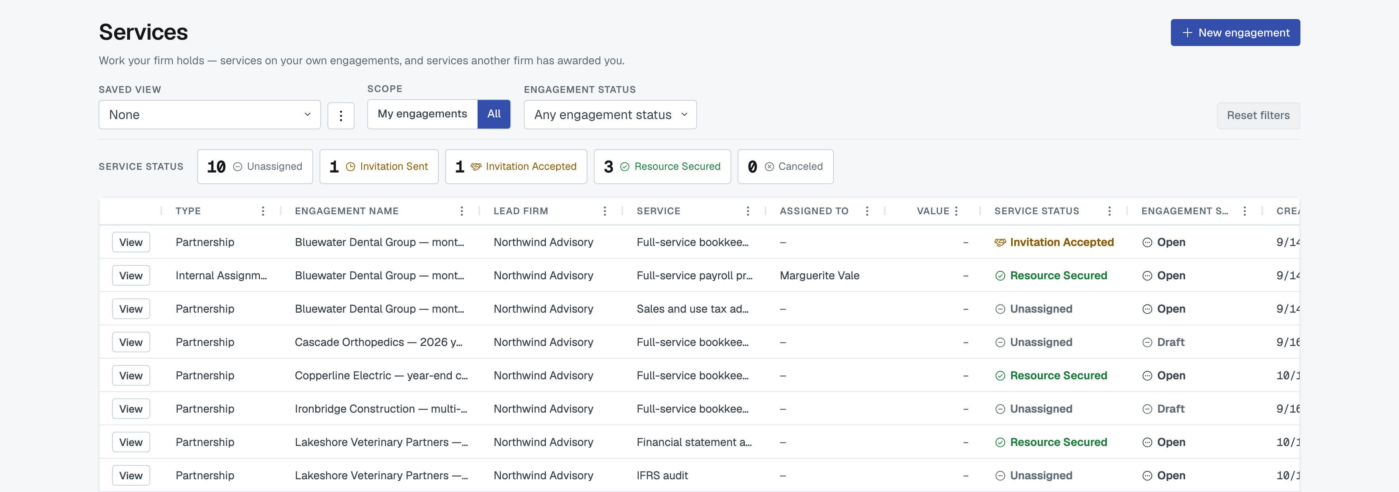Open Type column options menu
The height and width of the screenshot is (492, 1399).
coord(263,211)
